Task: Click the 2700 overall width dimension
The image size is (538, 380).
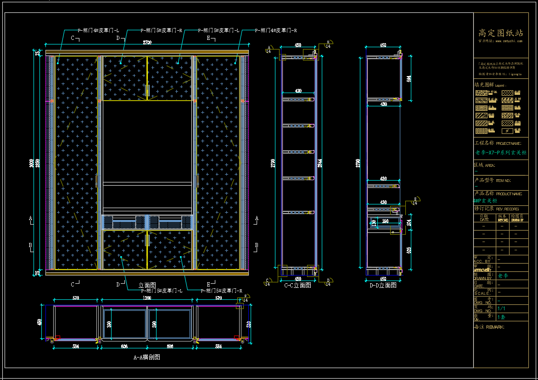Action: [x=147, y=43]
